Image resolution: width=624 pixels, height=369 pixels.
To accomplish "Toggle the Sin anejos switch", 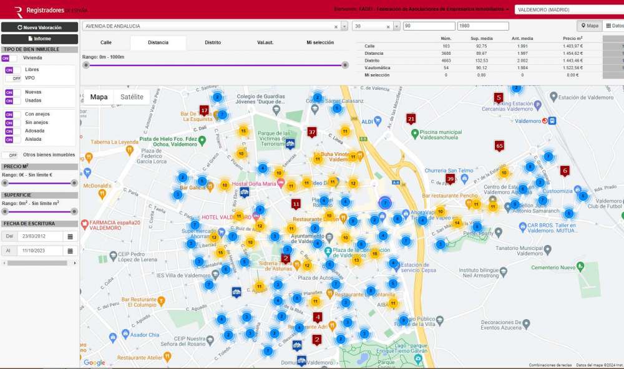I will pyautogui.click(x=12, y=123).
